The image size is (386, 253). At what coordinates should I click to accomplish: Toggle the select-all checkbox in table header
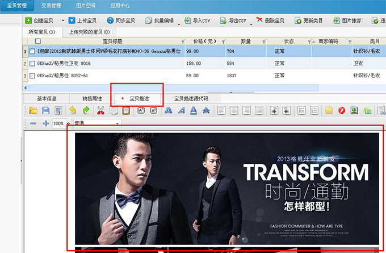tap(38, 41)
